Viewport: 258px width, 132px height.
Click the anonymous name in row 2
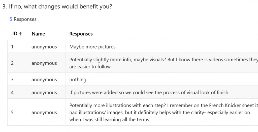pyautogui.click(x=44, y=63)
